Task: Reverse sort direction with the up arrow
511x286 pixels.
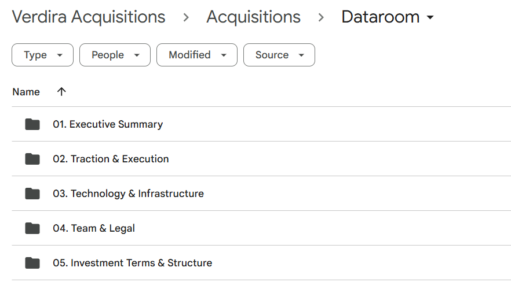Action: point(61,92)
